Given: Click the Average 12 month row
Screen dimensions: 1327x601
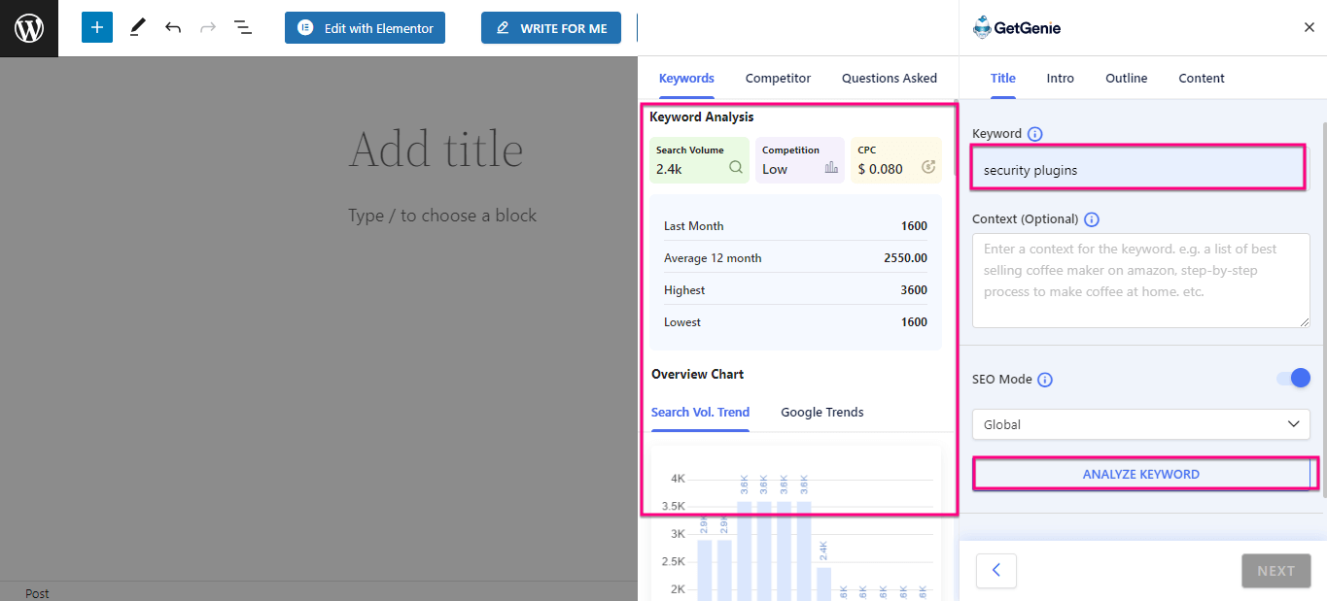Looking at the screenshot, I should point(795,258).
